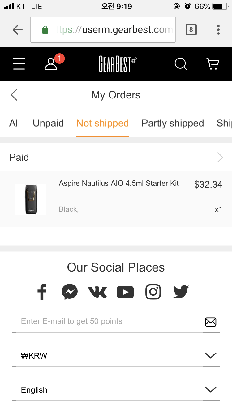Open the search magnifier icon
This screenshot has height=413, width=232.
coord(181,64)
